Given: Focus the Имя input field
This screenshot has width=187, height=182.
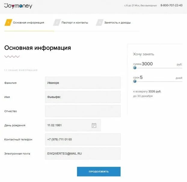Looking at the screenshot, I should 83,97.
